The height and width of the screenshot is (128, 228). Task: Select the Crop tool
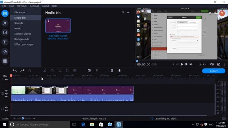59,71
